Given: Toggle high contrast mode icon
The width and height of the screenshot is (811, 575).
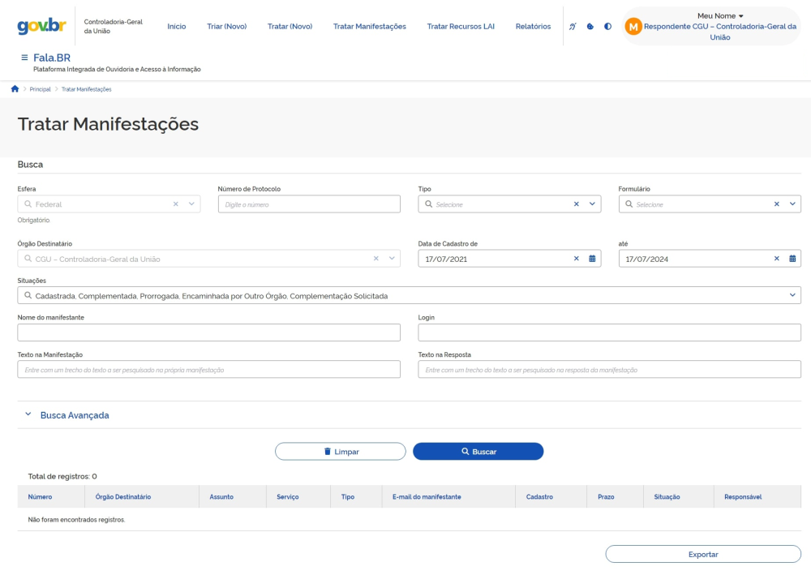Looking at the screenshot, I should (x=607, y=27).
